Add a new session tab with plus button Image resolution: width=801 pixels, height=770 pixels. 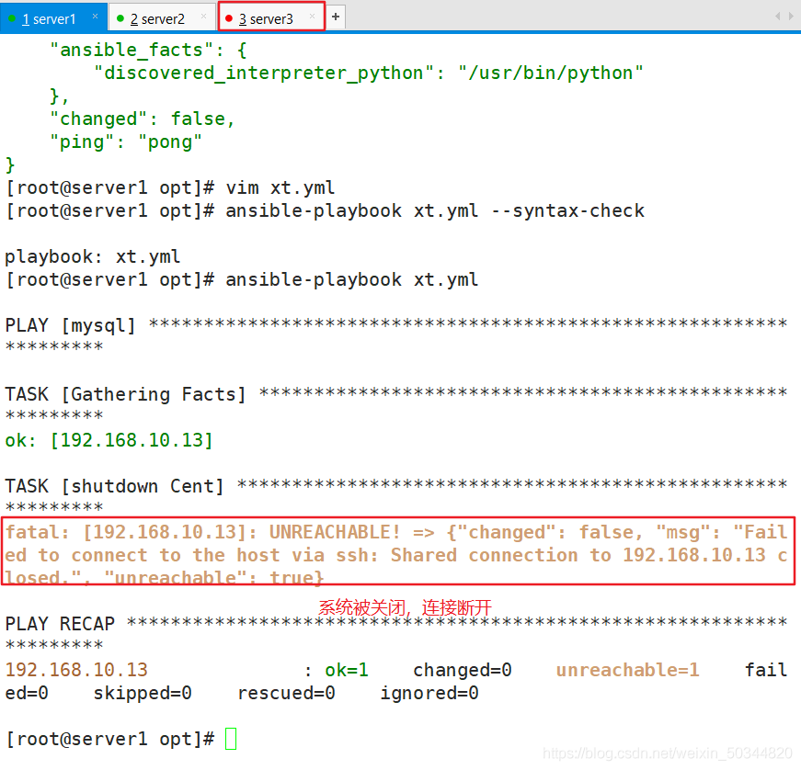336,17
